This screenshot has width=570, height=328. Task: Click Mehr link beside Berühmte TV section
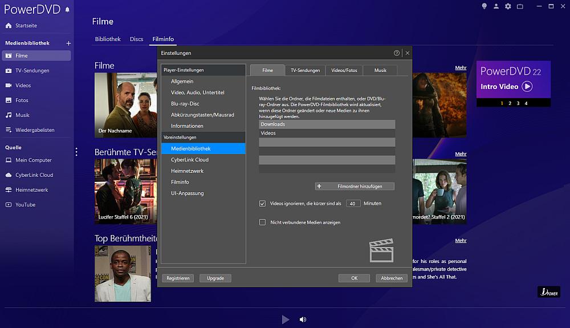click(461, 154)
